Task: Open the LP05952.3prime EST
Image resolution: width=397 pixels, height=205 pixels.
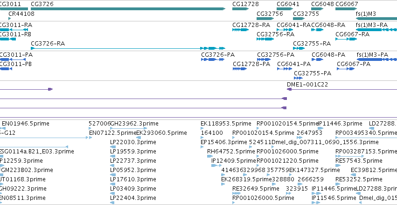Action: point(113,175)
